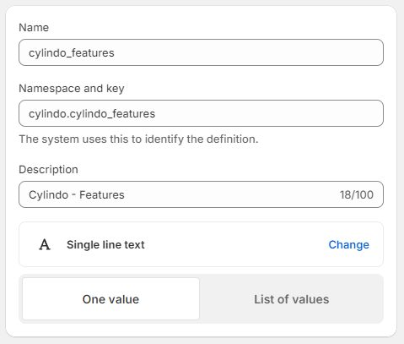The height and width of the screenshot is (344, 404).
Task: Click the Single line text label
Action: 105,245
